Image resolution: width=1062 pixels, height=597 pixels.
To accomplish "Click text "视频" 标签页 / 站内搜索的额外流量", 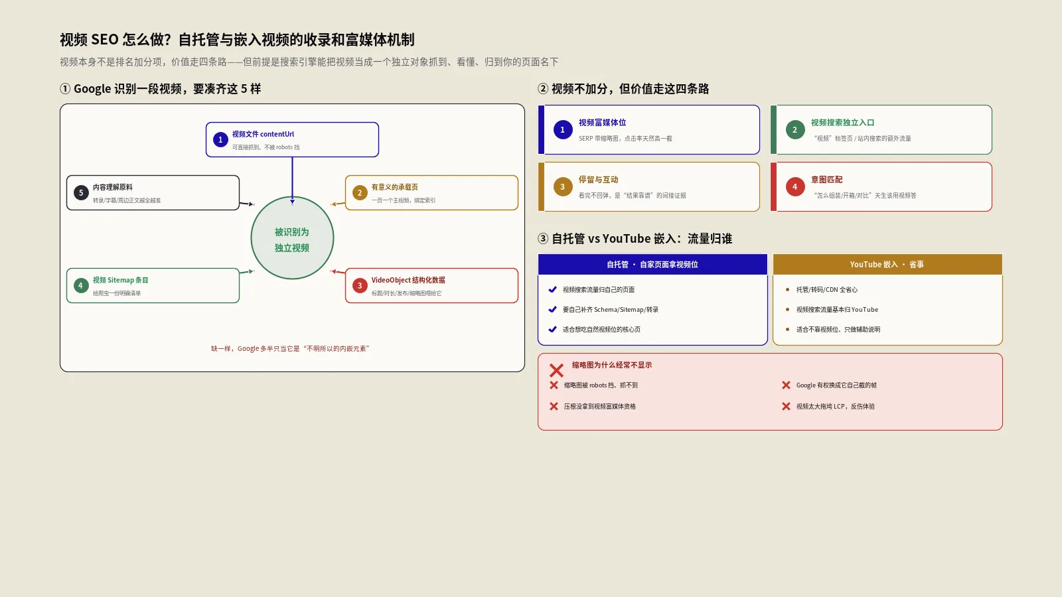I will (x=862, y=139).
